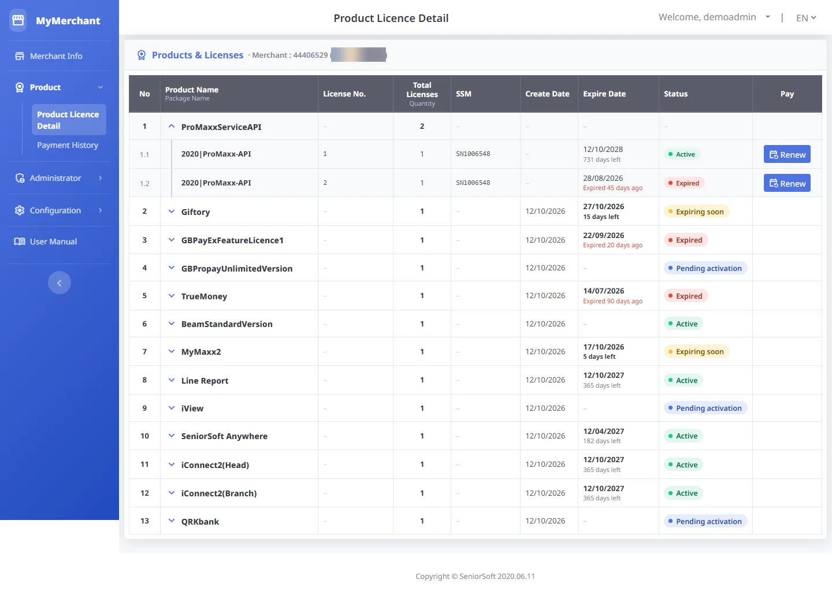The height and width of the screenshot is (598, 832).
Task: Expand the Administrator menu arrow
Action: (x=101, y=178)
